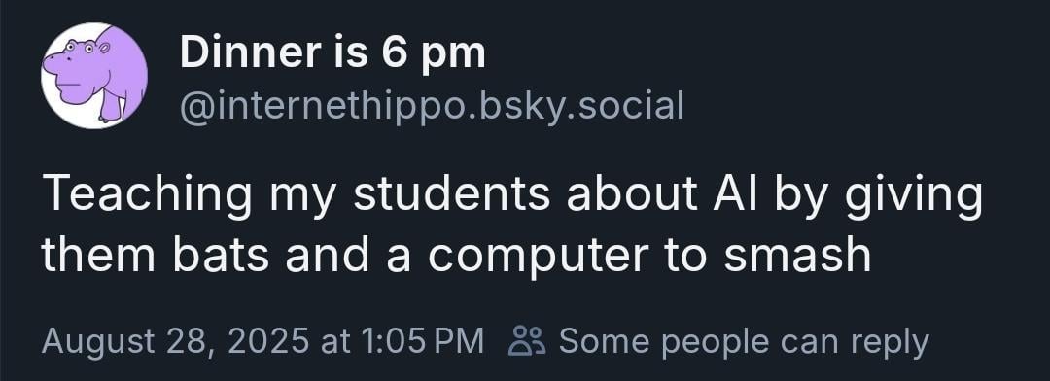This screenshot has width=1050, height=381.
Task: Open the display name Dinner is 6 pm
Action: coord(332,53)
